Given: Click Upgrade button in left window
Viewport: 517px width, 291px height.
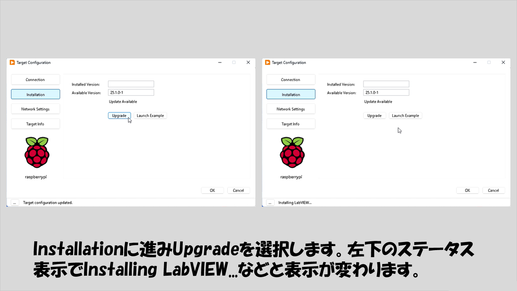Looking at the screenshot, I should [119, 116].
